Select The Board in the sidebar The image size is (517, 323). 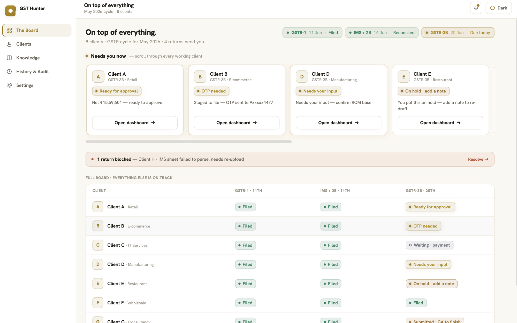click(37, 30)
